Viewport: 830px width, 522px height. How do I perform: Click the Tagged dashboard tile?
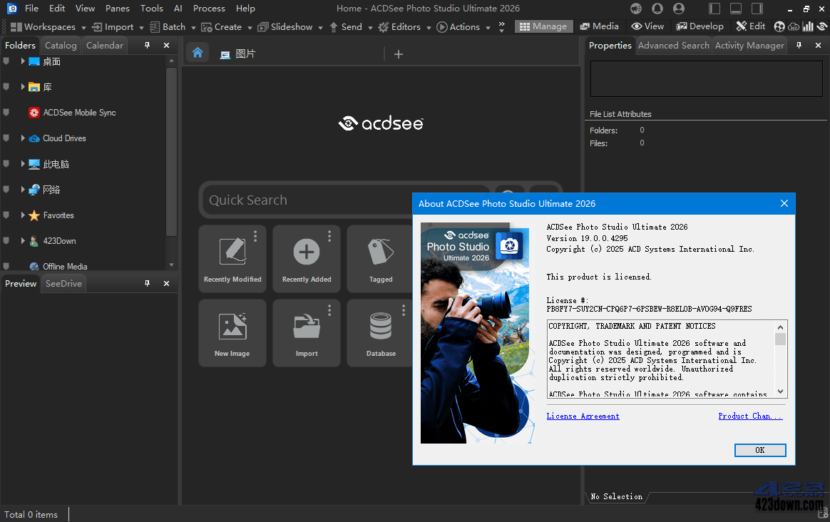click(x=380, y=258)
